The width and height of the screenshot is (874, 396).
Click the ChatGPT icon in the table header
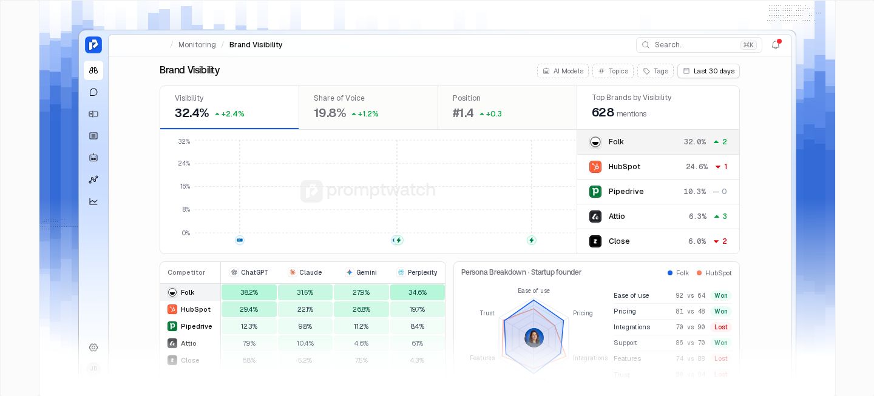tap(234, 273)
